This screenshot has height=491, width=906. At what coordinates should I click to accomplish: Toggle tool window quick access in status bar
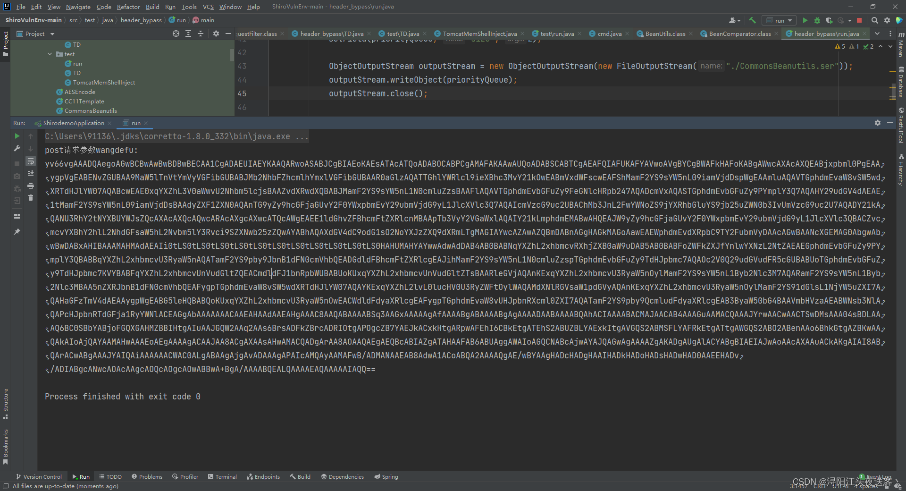point(6,486)
